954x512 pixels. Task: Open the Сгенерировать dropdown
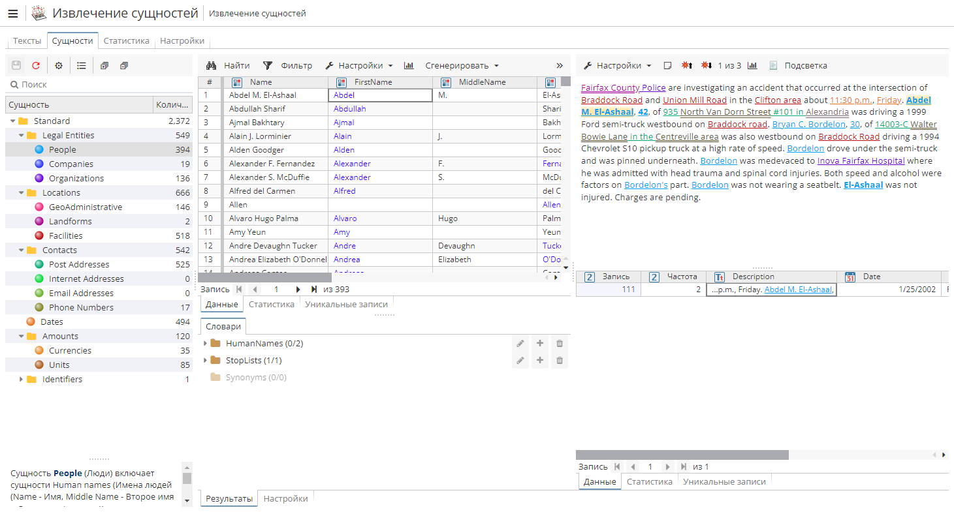[x=462, y=66]
